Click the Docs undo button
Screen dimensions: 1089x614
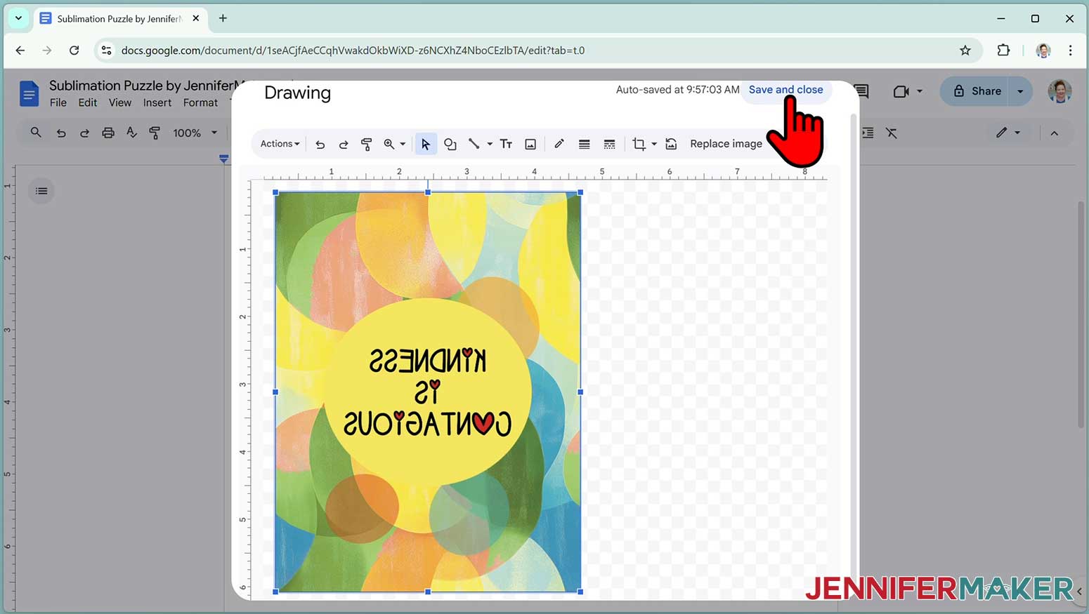tap(61, 133)
